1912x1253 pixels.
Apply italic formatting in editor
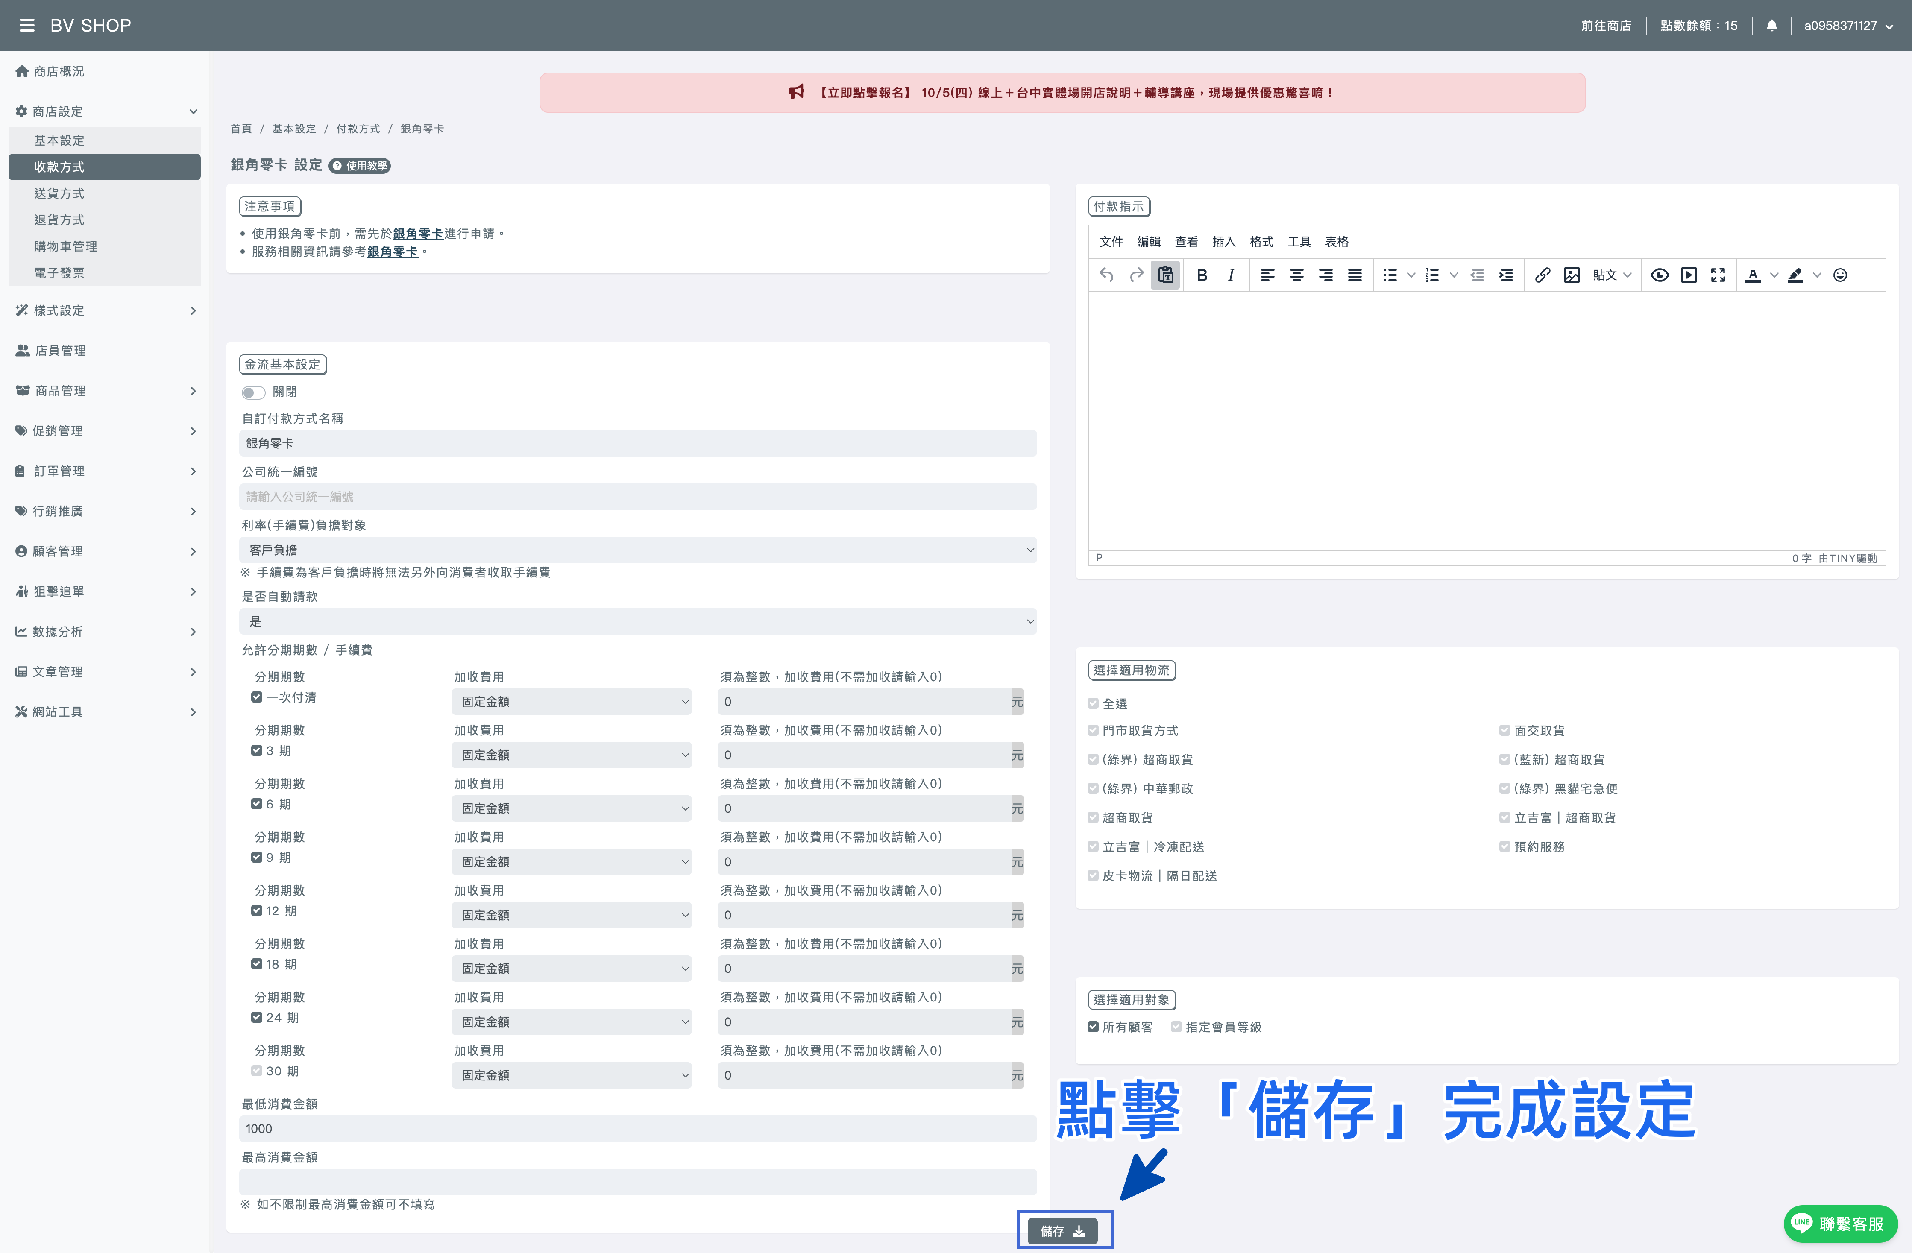tap(1231, 275)
